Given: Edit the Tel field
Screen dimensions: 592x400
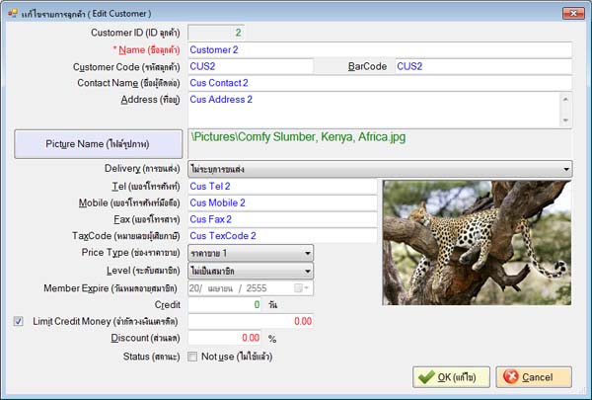Looking at the screenshot, I should (x=282, y=187).
